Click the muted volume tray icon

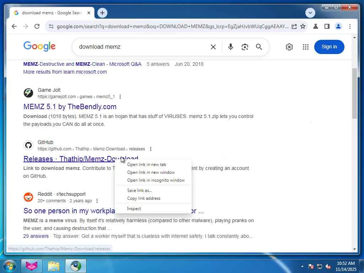(x=328, y=266)
